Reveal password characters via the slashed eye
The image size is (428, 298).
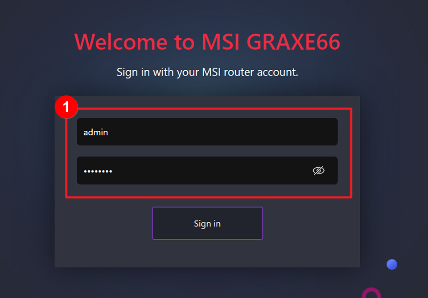318,170
